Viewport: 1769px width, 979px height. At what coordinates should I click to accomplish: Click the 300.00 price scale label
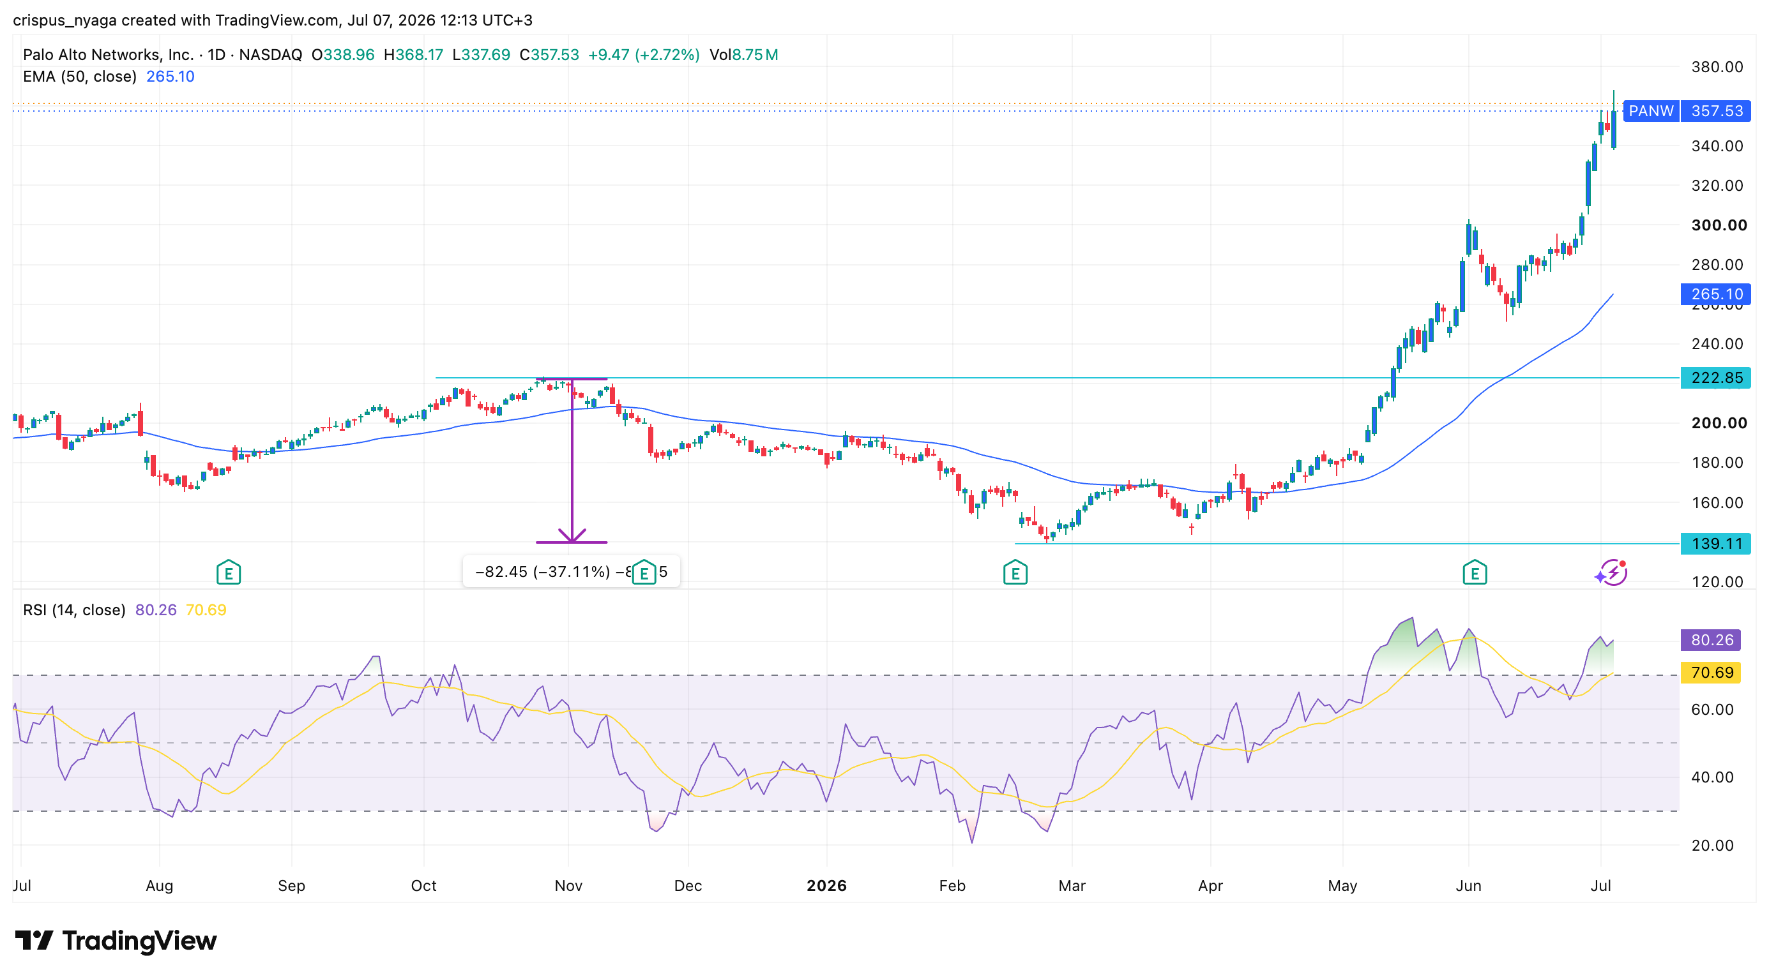coord(1719,225)
